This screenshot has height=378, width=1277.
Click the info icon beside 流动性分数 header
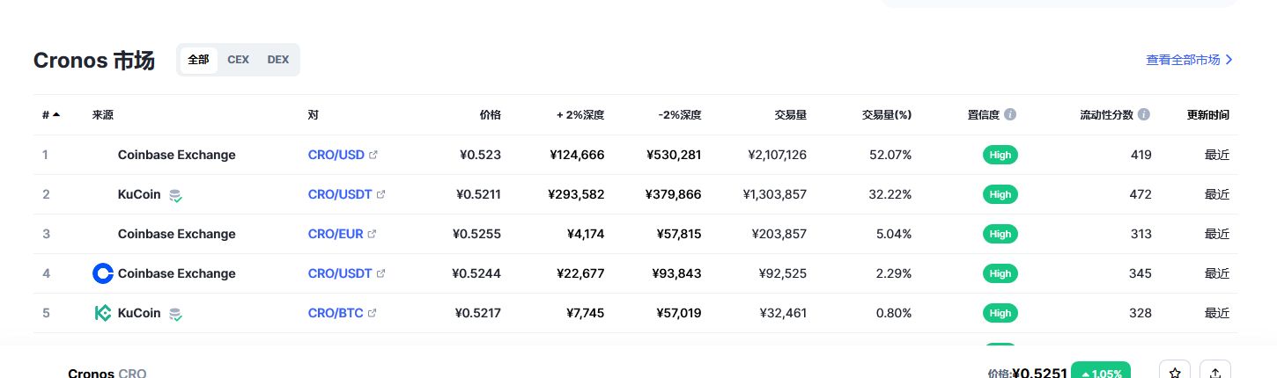tap(1144, 115)
